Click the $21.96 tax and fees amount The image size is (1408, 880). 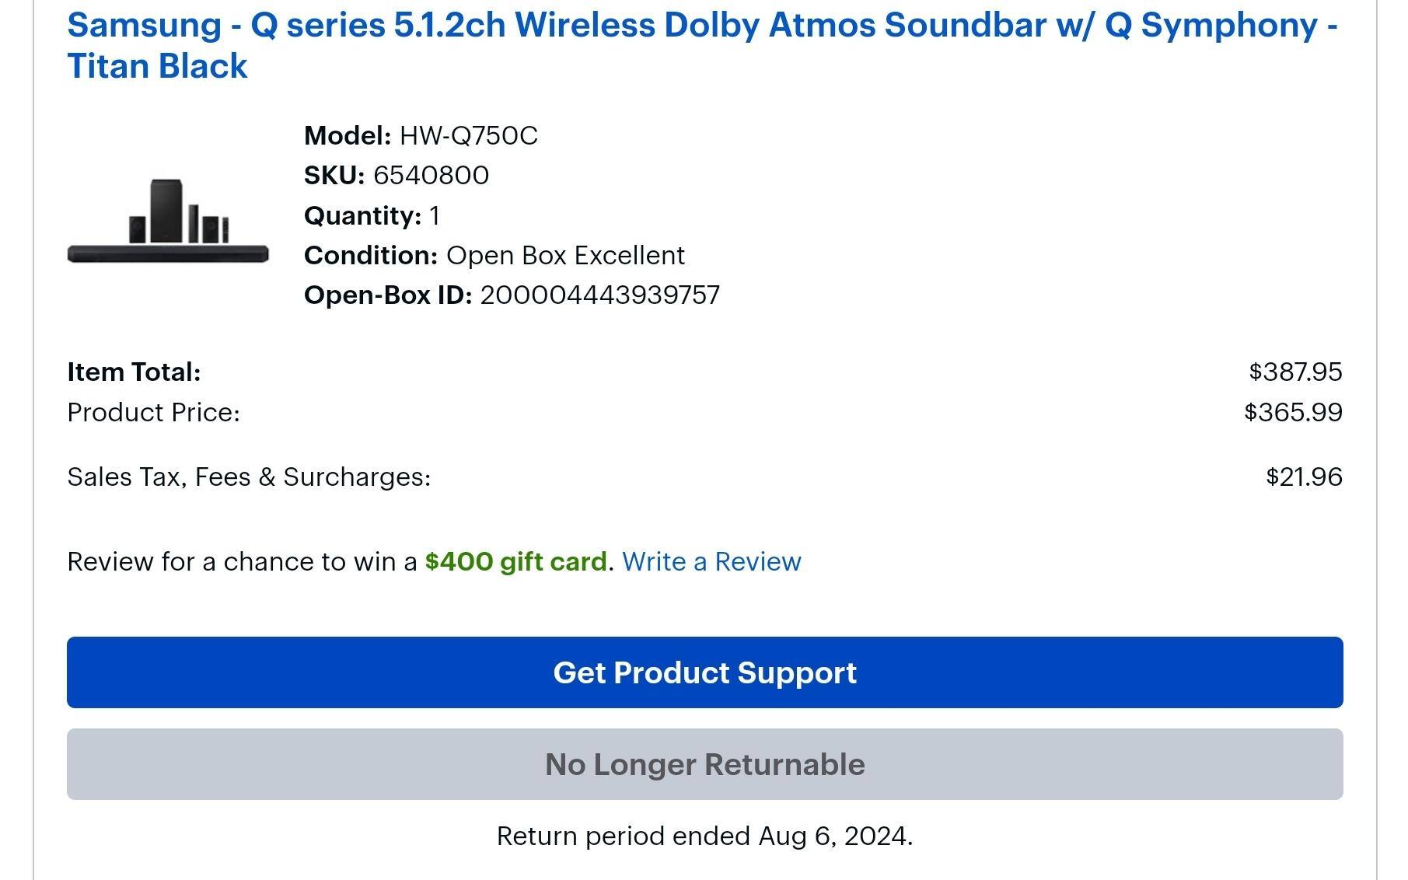[1304, 477]
